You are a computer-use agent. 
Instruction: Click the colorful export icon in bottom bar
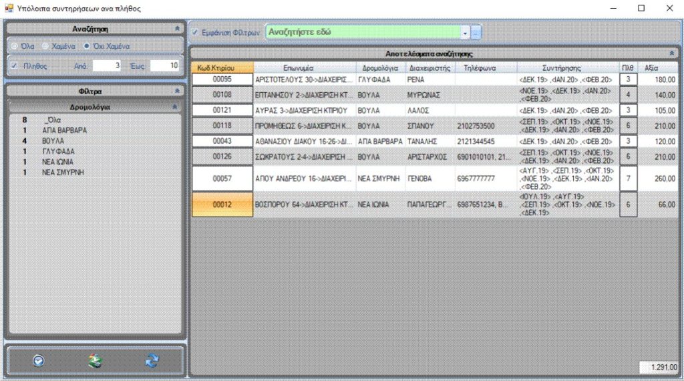(96, 361)
